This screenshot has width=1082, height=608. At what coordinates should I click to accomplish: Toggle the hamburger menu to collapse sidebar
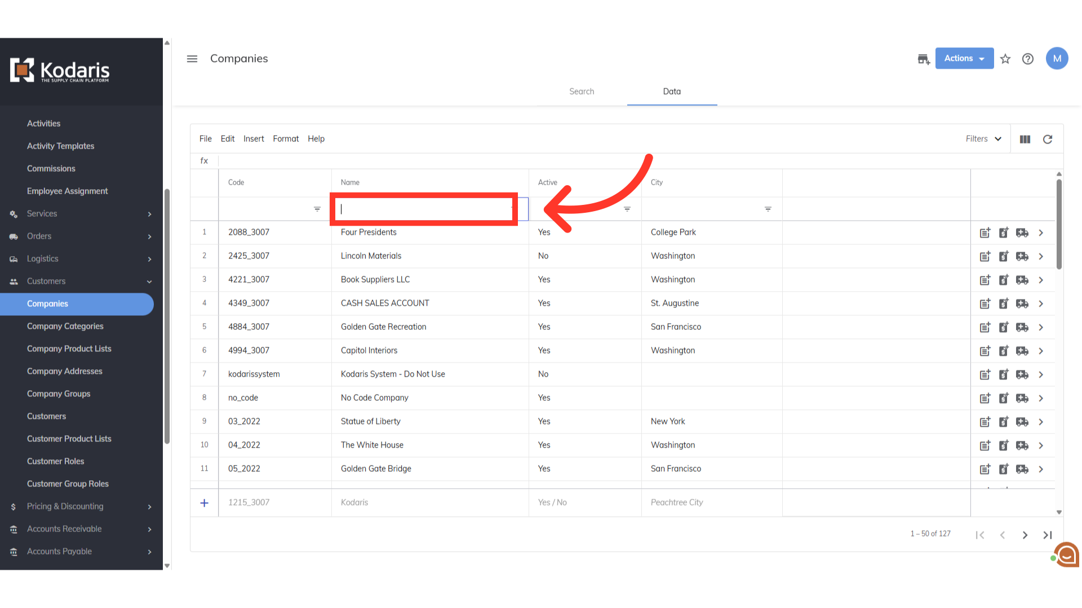click(x=192, y=59)
